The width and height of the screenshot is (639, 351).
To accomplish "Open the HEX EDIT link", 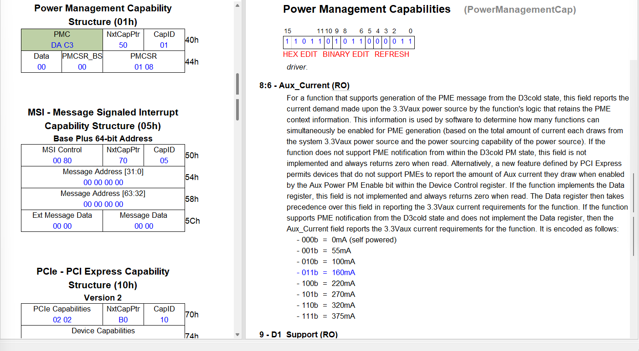I will [x=300, y=54].
